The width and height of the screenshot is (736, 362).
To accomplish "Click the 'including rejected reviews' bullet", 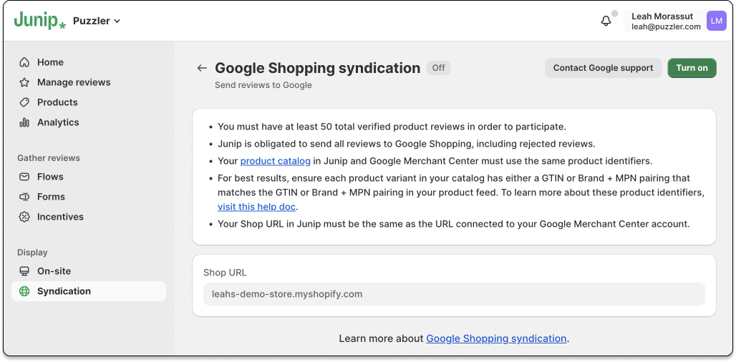I will (x=407, y=144).
